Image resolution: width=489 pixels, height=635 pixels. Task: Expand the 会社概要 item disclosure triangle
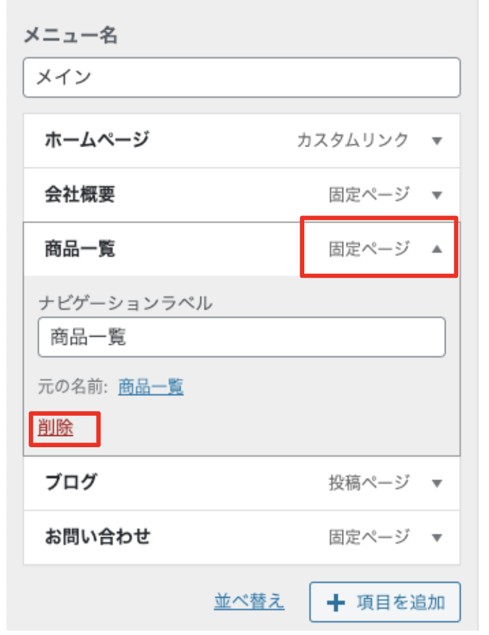(437, 195)
